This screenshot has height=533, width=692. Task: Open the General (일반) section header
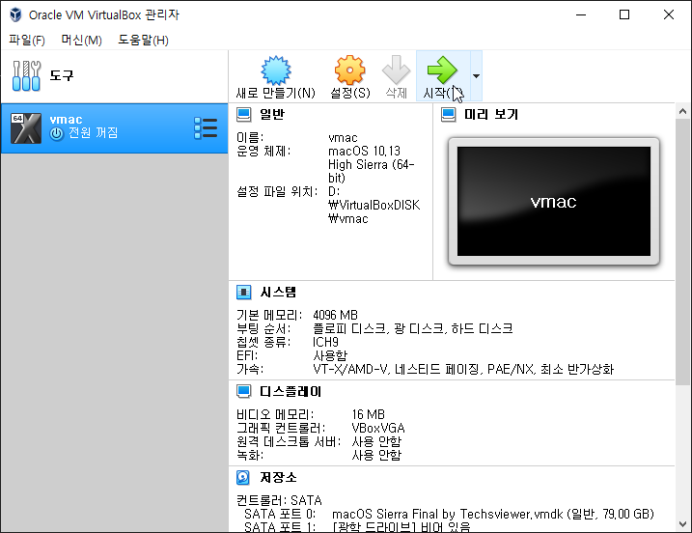point(272,114)
